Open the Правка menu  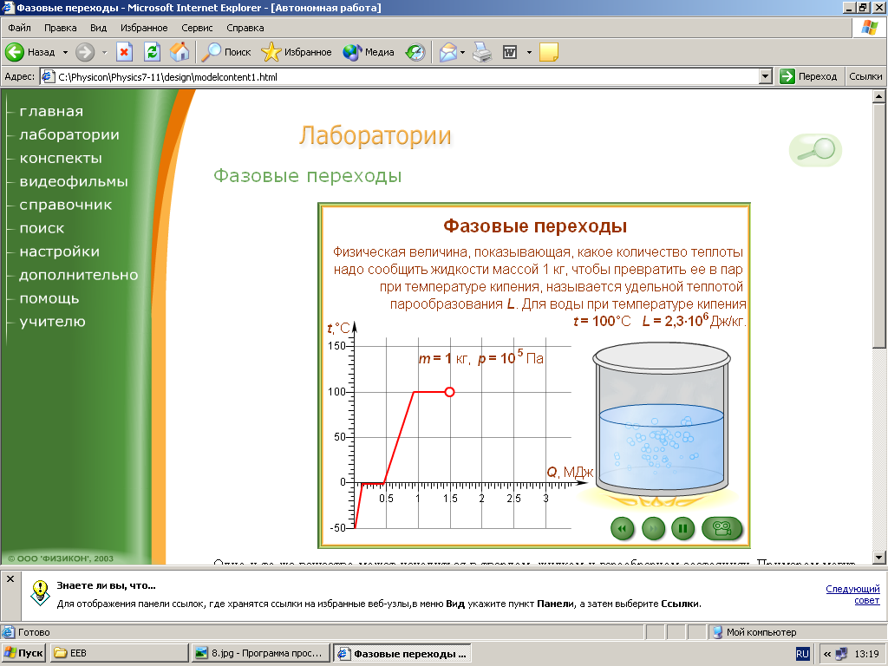click(x=60, y=28)
